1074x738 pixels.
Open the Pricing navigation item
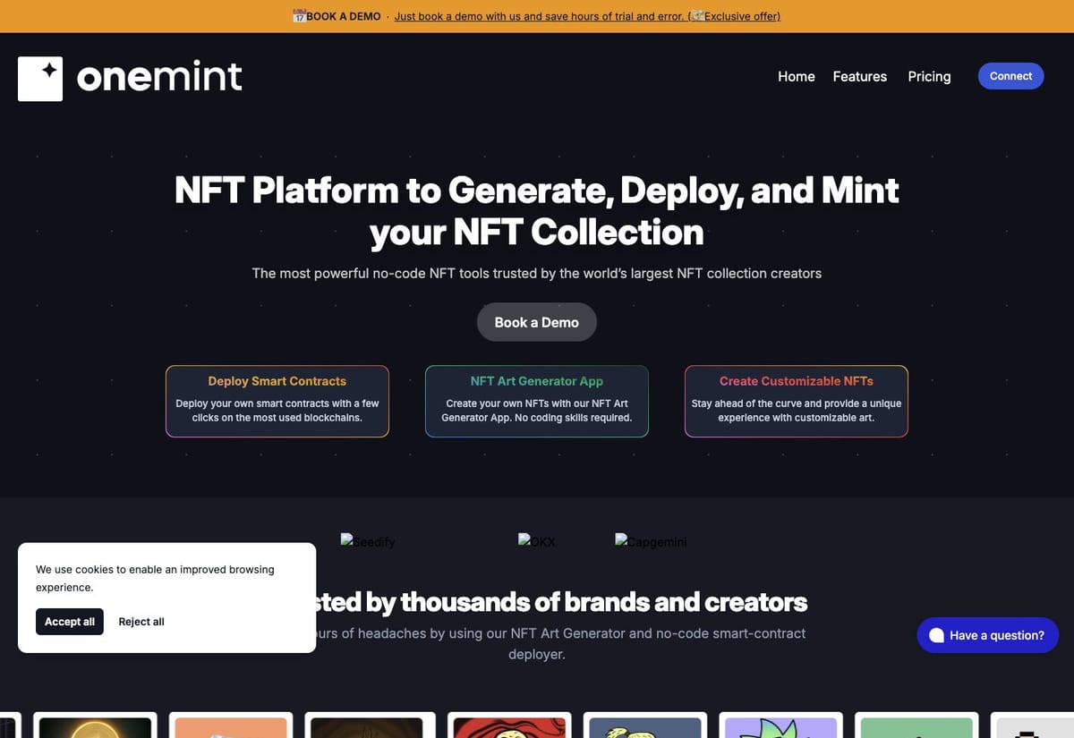click(929, 76)
